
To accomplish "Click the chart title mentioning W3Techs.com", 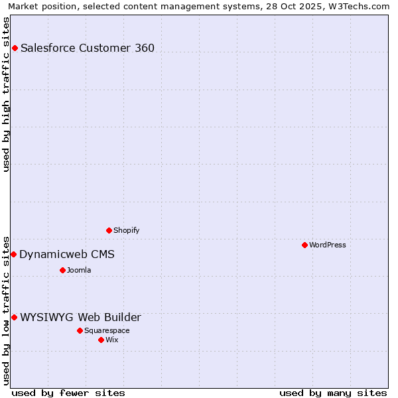I will point(199,6).
